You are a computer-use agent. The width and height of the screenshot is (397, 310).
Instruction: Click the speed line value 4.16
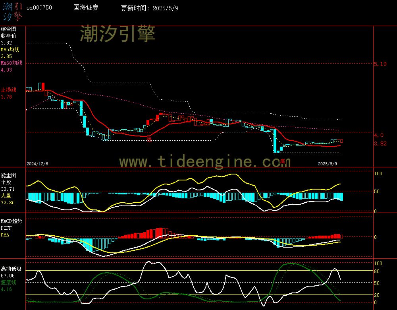[6, 289]
